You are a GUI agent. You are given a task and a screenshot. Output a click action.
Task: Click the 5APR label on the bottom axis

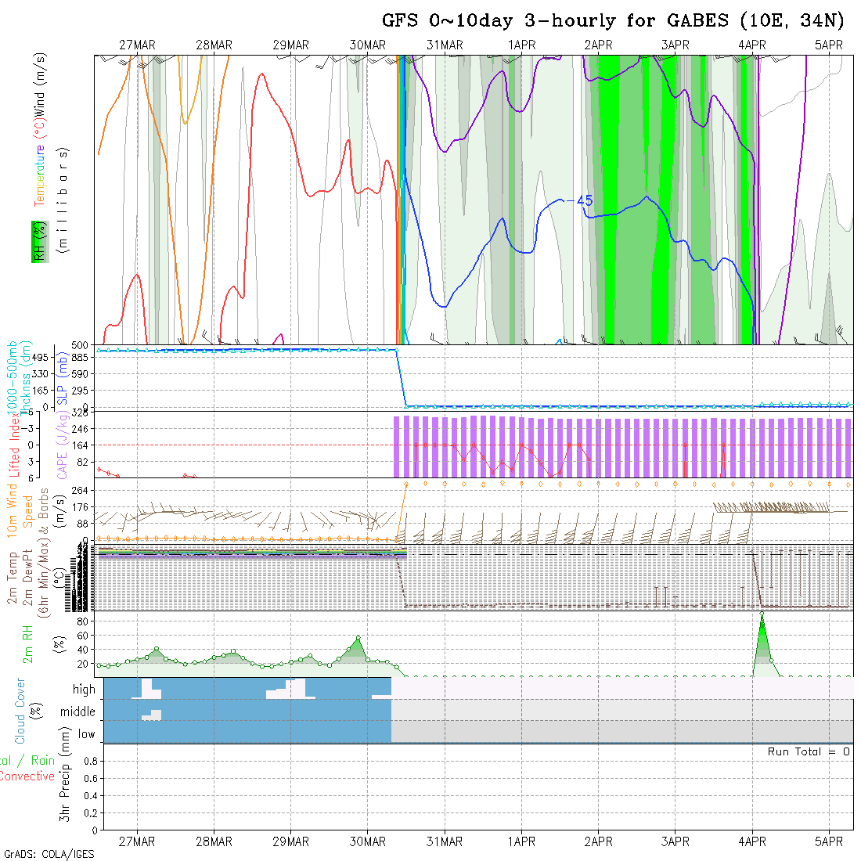coord(829,841)
